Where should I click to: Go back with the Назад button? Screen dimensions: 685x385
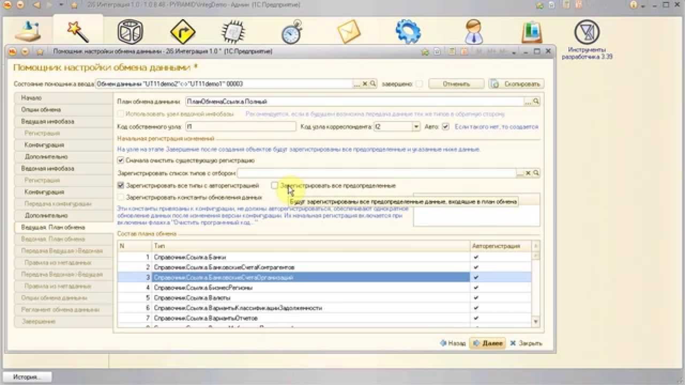[x=453, y=343]
